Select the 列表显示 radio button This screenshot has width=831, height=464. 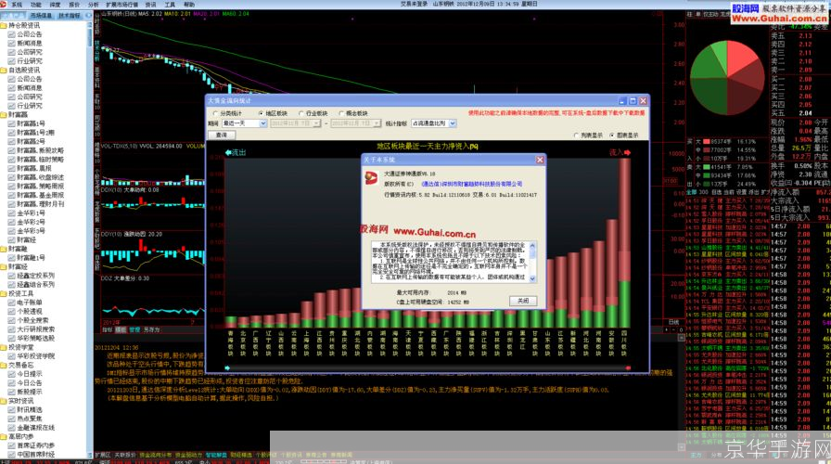coord(576,135)
